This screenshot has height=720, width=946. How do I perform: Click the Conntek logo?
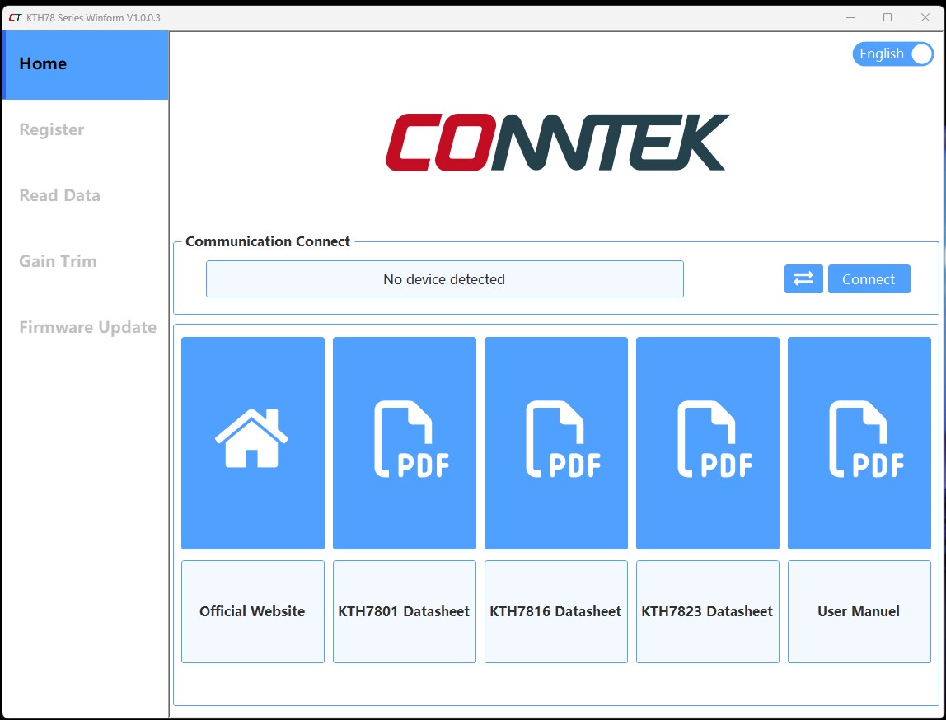pos(557,143)
